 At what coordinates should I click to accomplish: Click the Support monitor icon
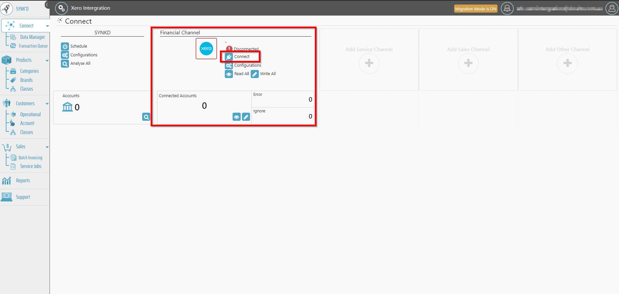tap(6, 197)
